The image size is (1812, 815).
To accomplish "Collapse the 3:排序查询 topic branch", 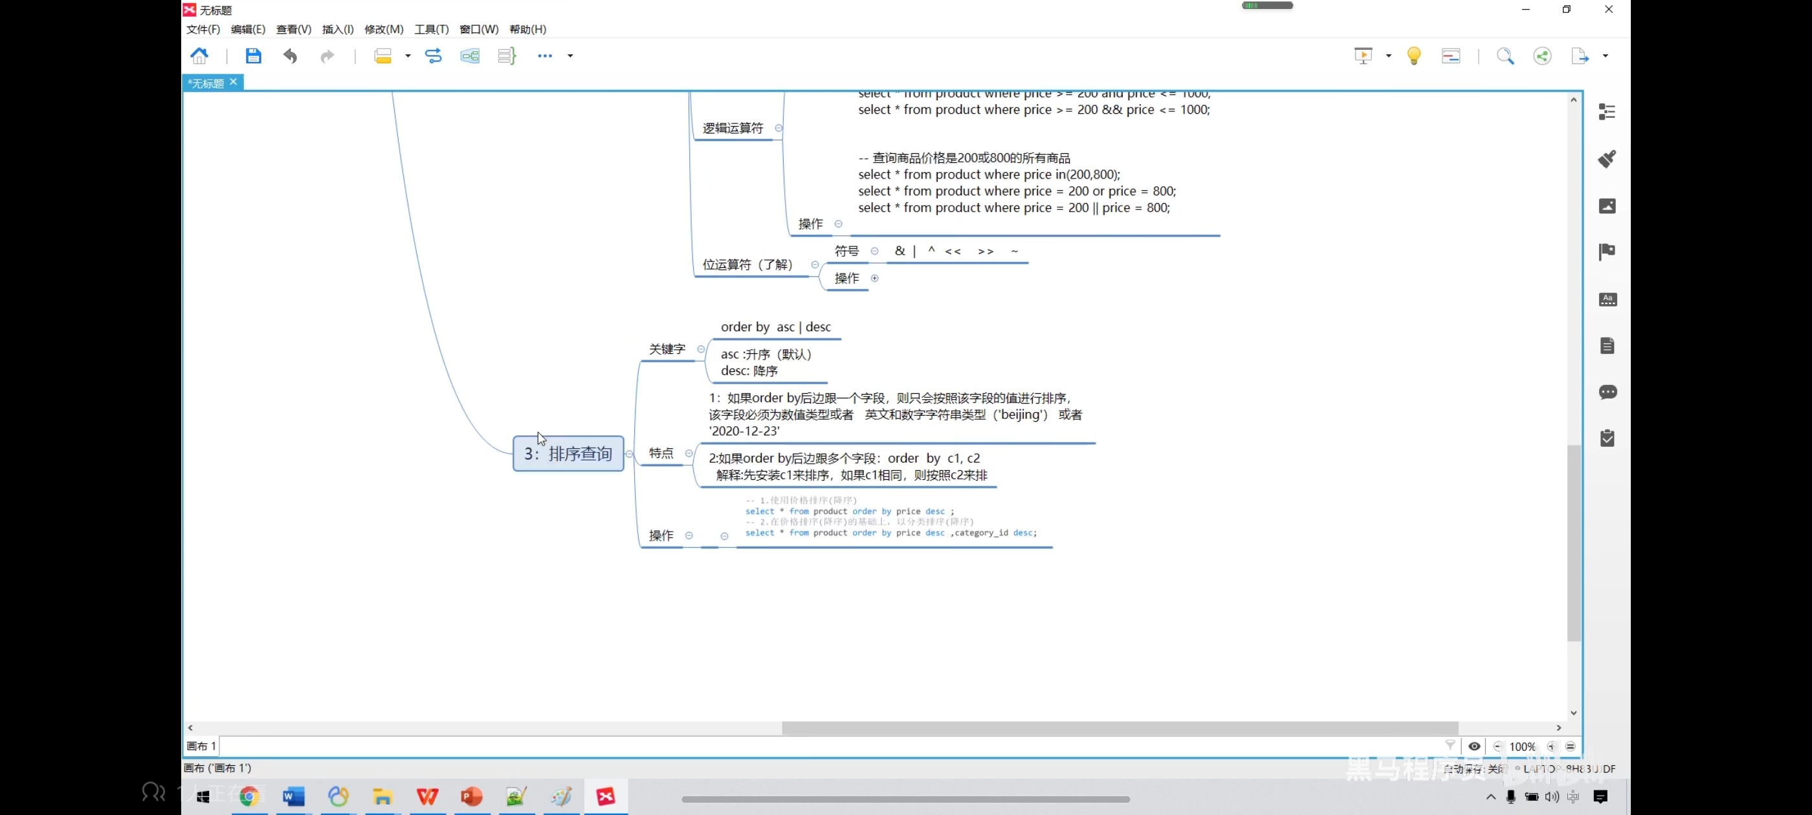I will pos(630,454).
